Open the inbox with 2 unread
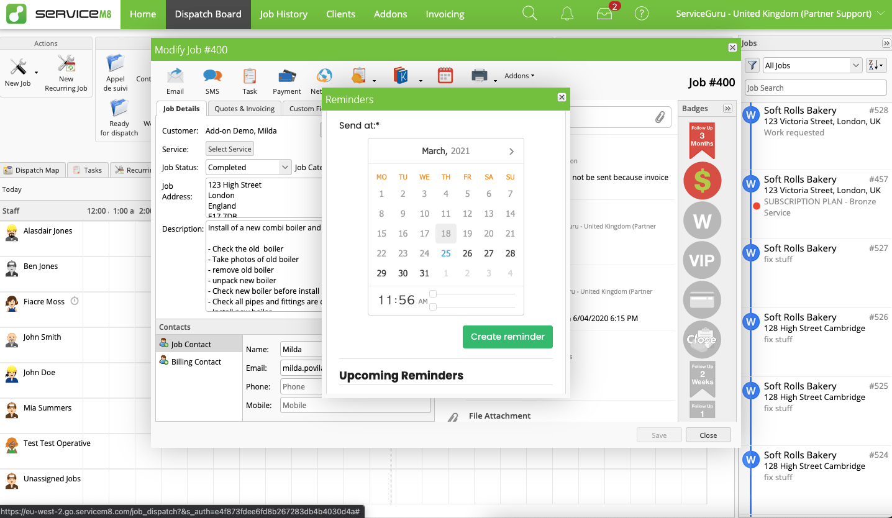 coord(604,14)
